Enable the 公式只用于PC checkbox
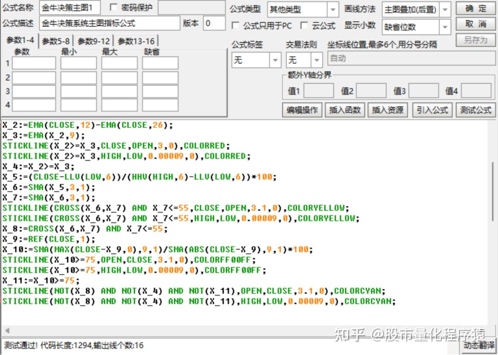The width and height of the screenshot is (498, 355). tap(236, 26)
